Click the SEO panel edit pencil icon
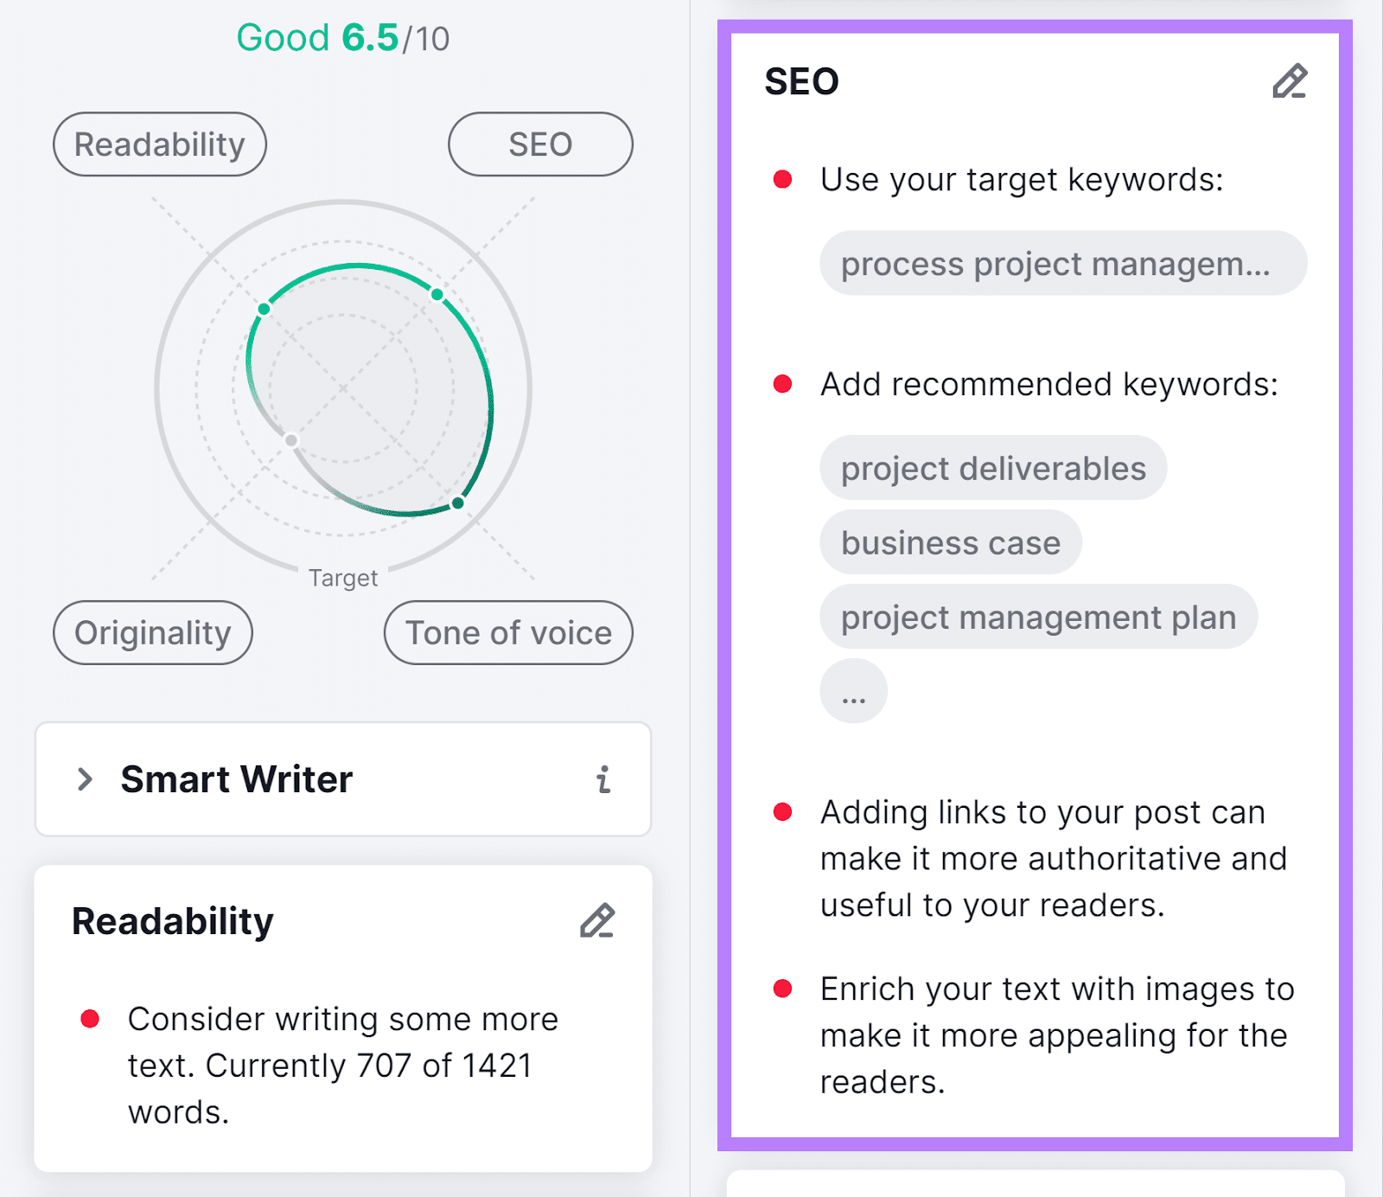The width and height of the screenshot is (1383, 1197). click(1290, 81)
